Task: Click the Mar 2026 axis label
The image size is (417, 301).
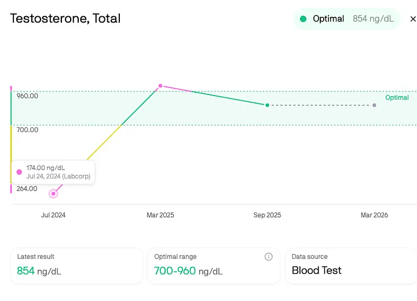Action: tap(374, 215)
